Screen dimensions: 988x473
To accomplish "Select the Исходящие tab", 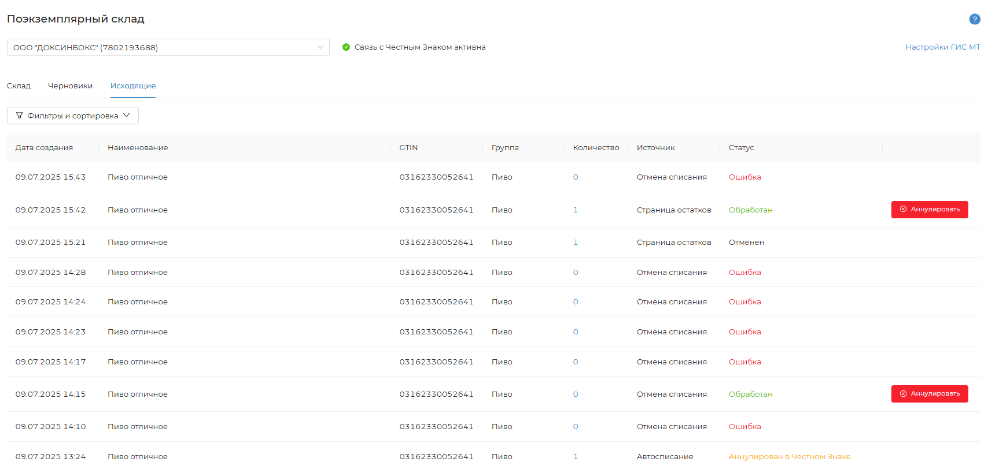I will click(x=133, y=86).
